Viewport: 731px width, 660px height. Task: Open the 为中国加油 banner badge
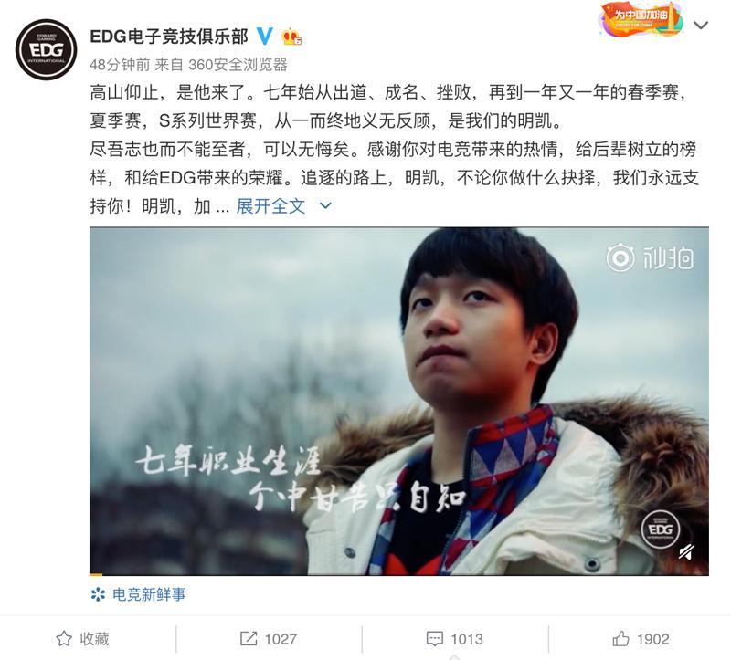point(641,18)
